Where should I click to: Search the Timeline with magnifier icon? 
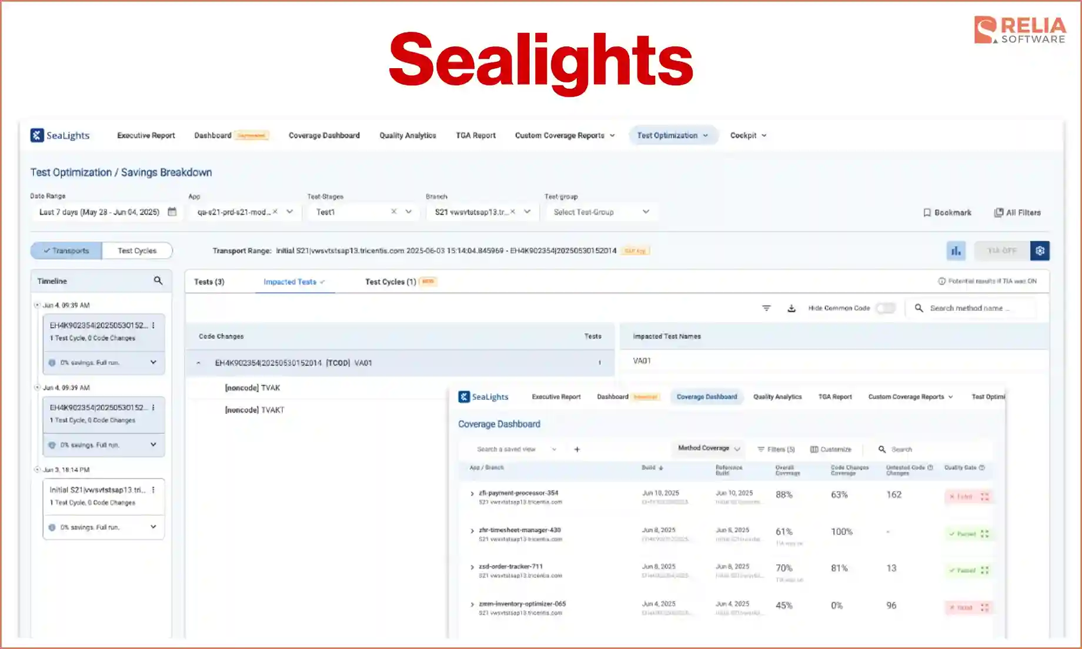[158, 280]
